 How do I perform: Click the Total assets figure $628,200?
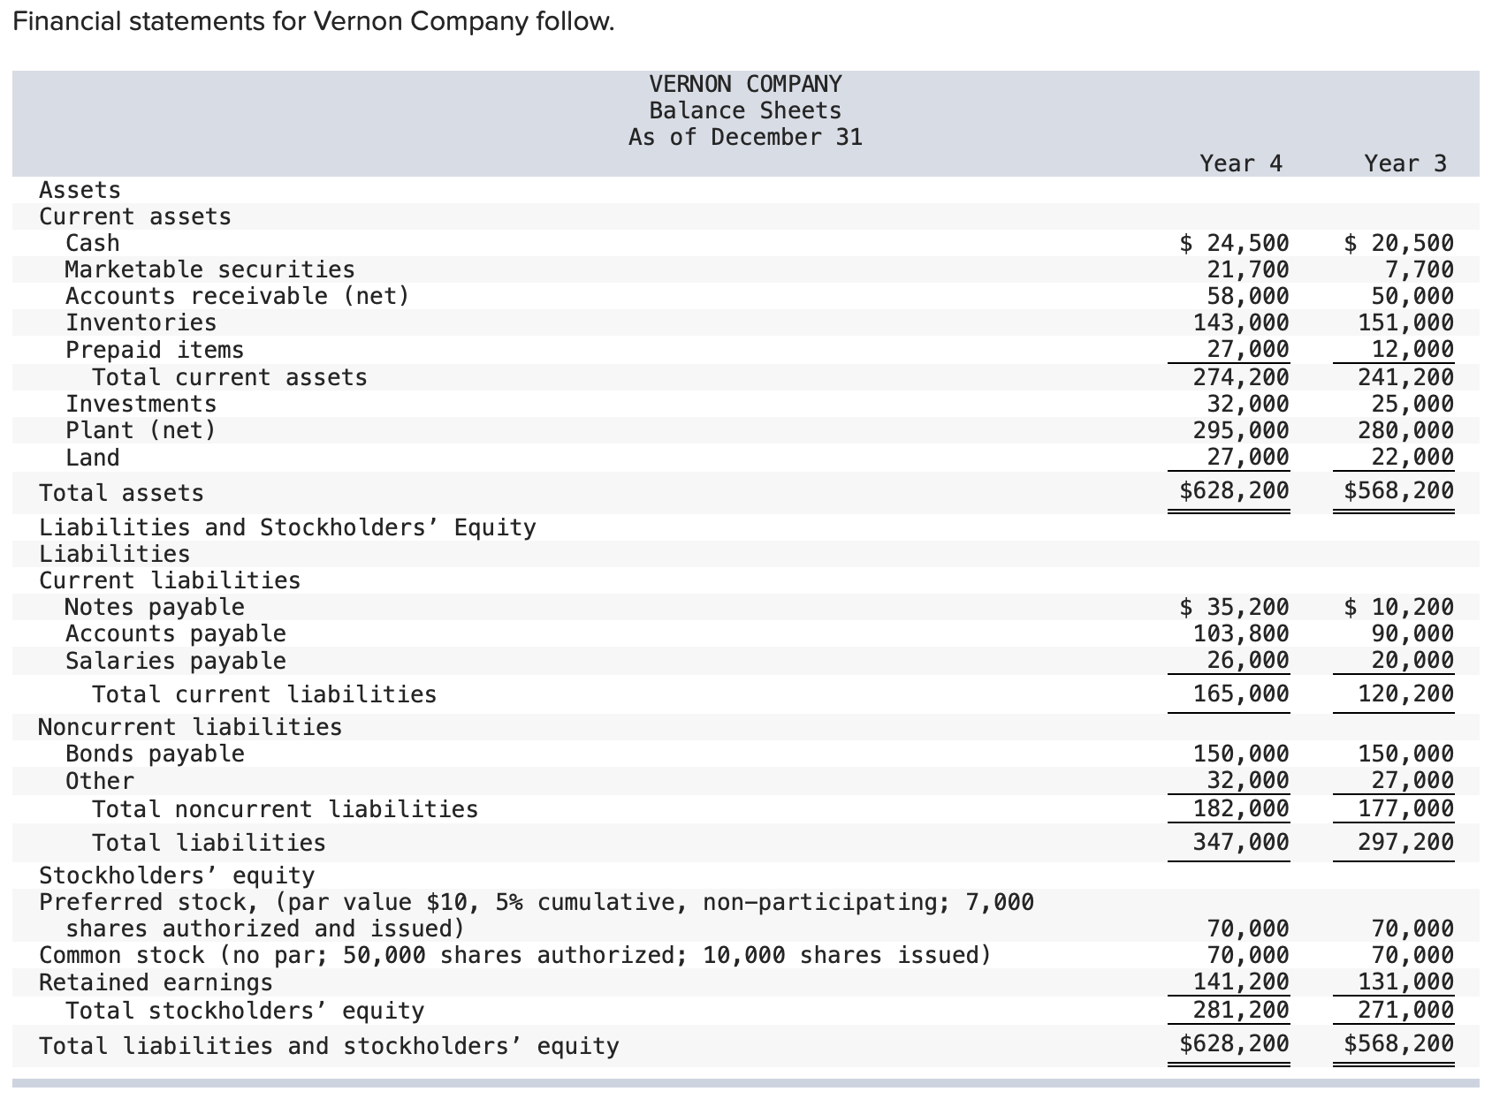coord(1234,491)
